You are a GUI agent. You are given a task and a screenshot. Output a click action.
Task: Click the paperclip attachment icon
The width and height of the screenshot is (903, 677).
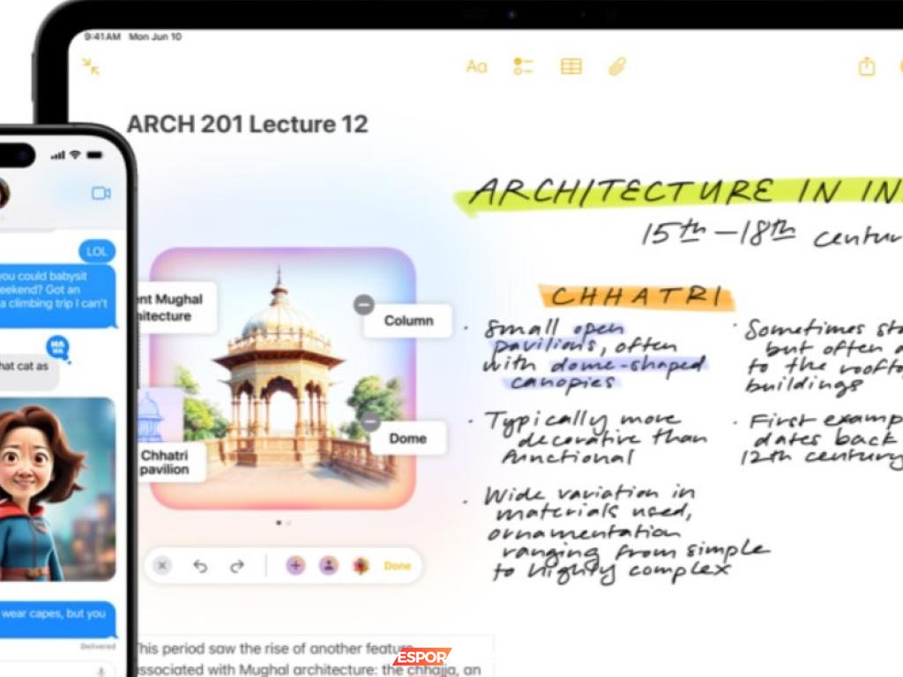click(616, 67)
